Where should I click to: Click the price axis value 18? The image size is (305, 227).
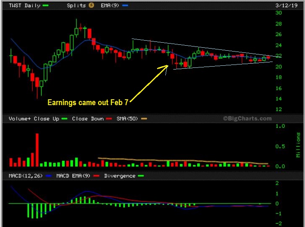click(279, 77)
